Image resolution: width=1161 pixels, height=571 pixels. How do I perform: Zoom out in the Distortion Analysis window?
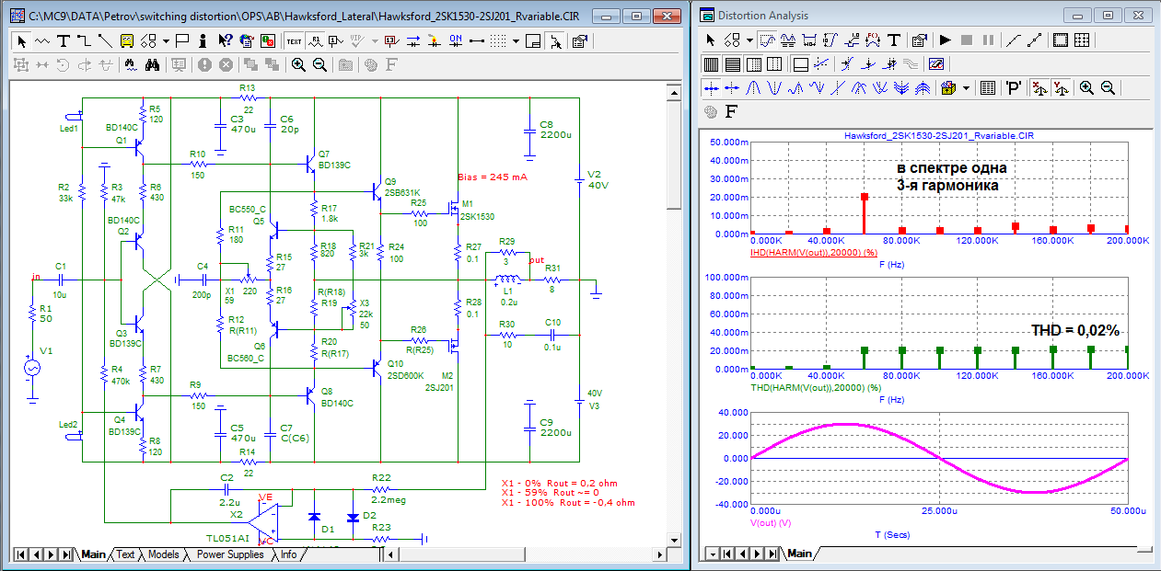pos(1108,88)
